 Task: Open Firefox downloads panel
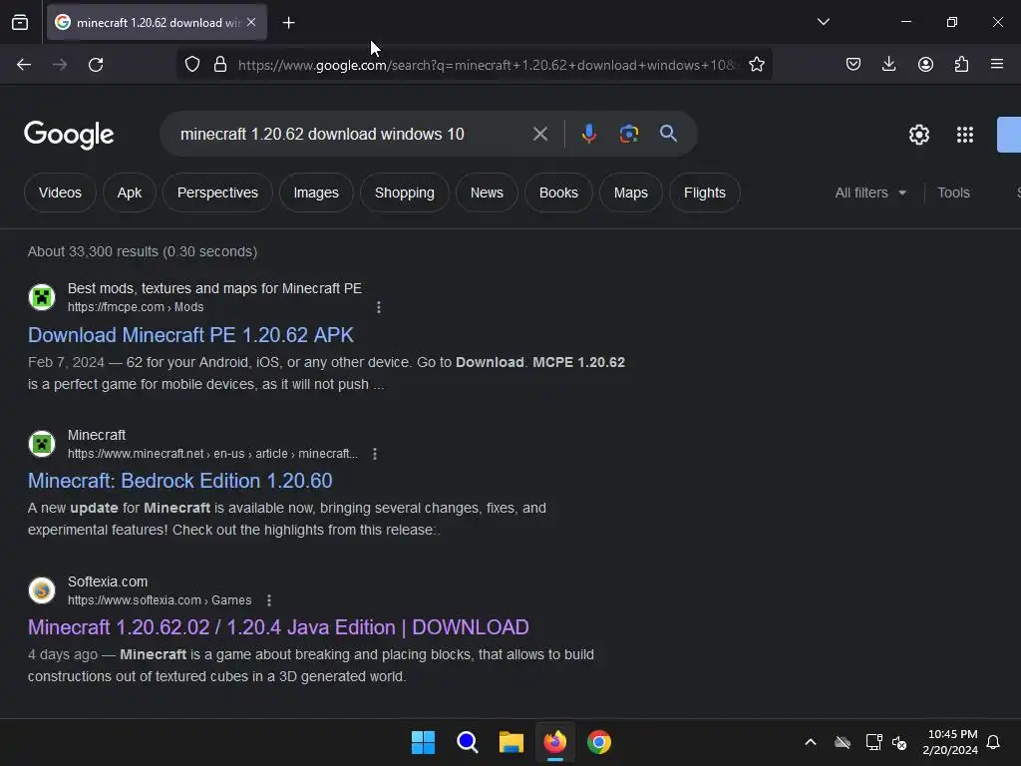pyautogui.click(x=888, y=65)
